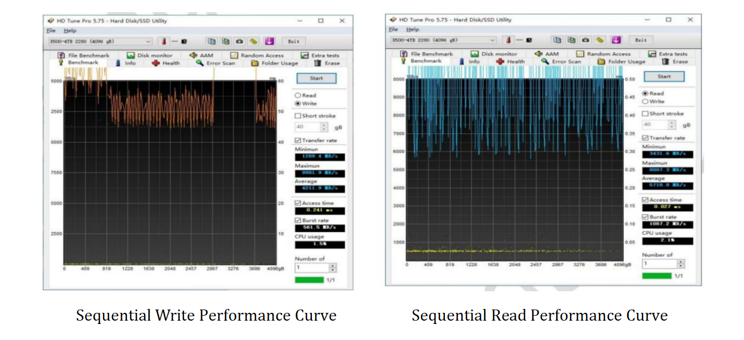Image resolution: width=744 pixels, height=340 pixels.
Task: Toggle Burst rate checkbox in write window
Action: click(298, 220)
